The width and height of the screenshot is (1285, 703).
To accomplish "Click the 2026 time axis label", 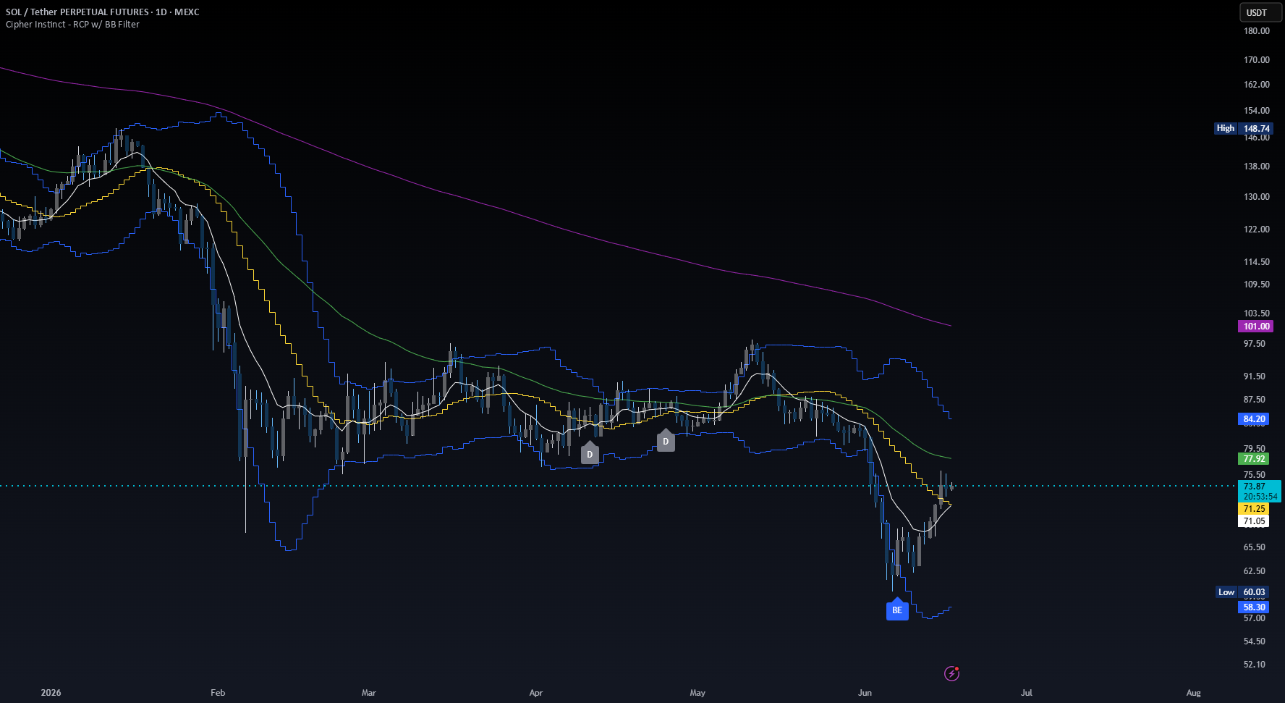I will pos(51,692).
